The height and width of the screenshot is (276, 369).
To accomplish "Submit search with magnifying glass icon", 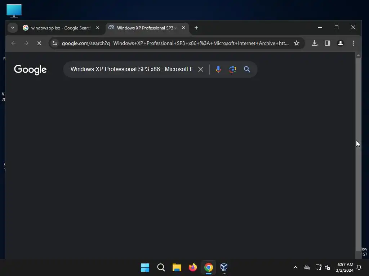I will (247, 69).
